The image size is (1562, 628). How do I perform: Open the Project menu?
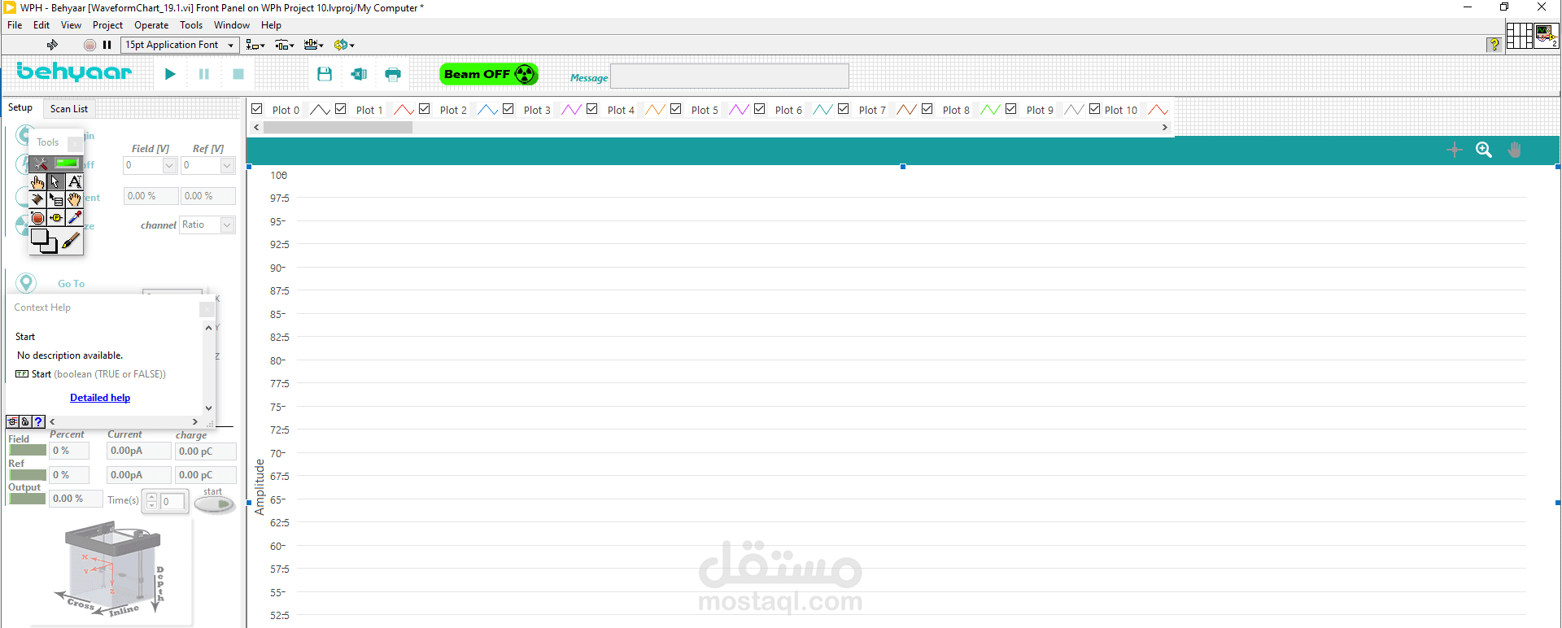point(107,25)
